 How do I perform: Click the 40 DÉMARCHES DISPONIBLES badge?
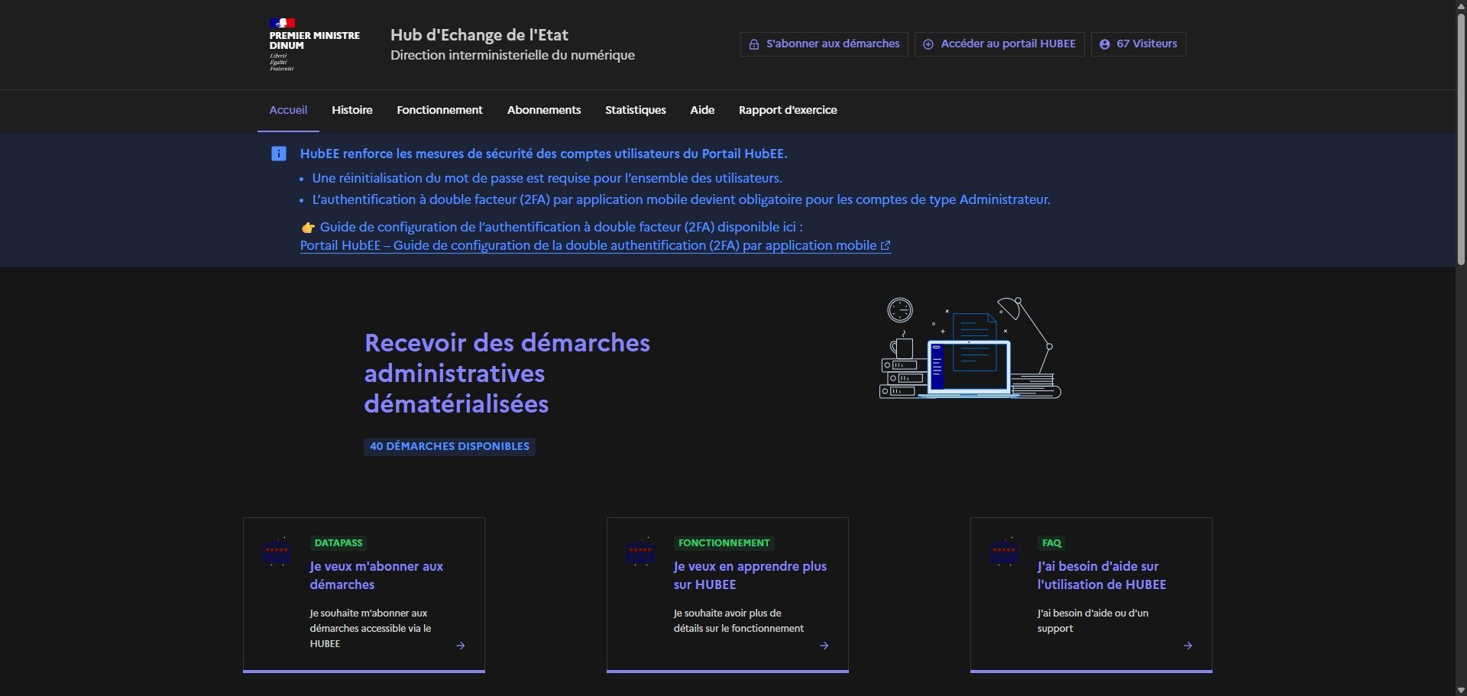coord(449,446)
